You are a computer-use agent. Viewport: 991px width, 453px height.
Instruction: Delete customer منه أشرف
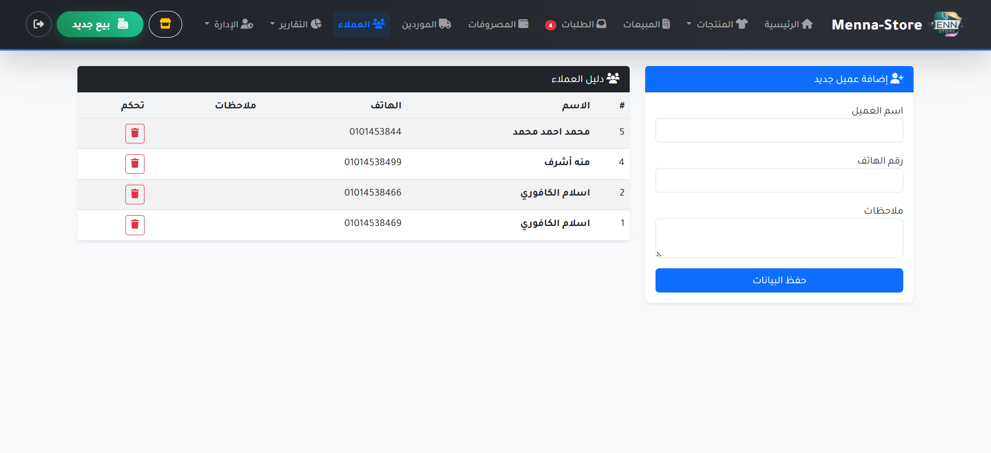coord(135,164)
